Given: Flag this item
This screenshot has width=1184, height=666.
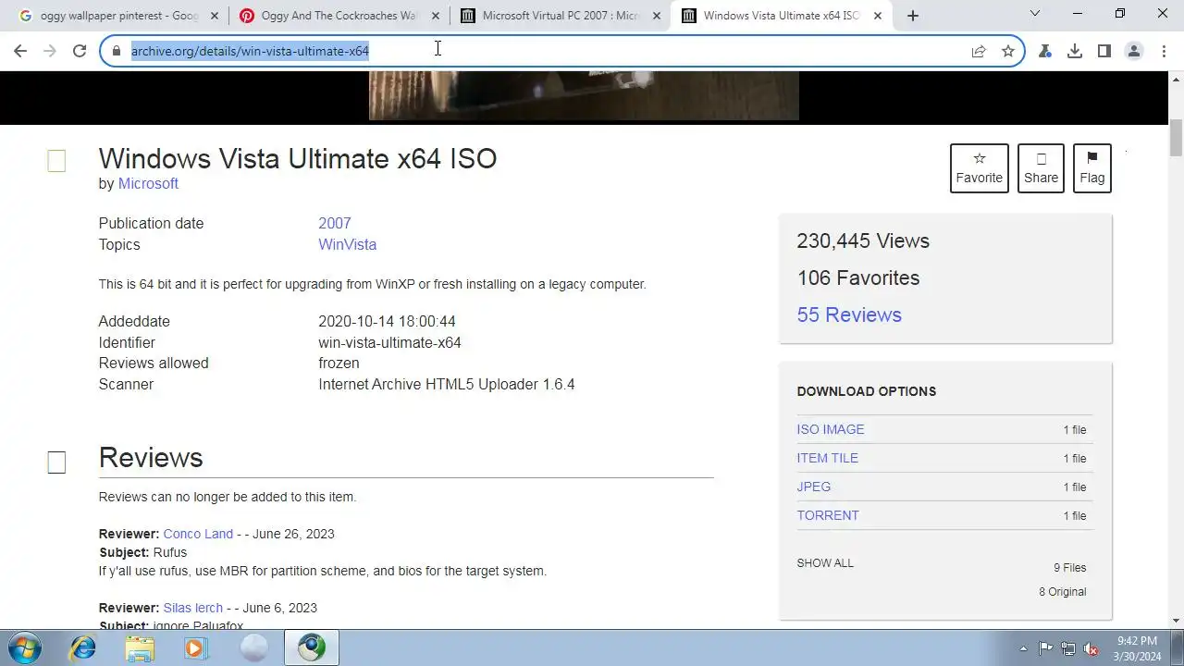Looking at the screenshot, I should tap(1092, 168).
